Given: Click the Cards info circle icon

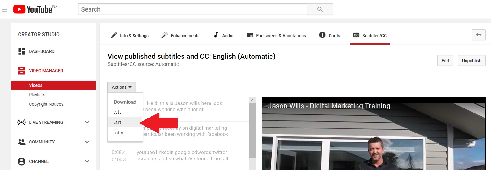Looking at the screenshot, I should click(322, 35).
